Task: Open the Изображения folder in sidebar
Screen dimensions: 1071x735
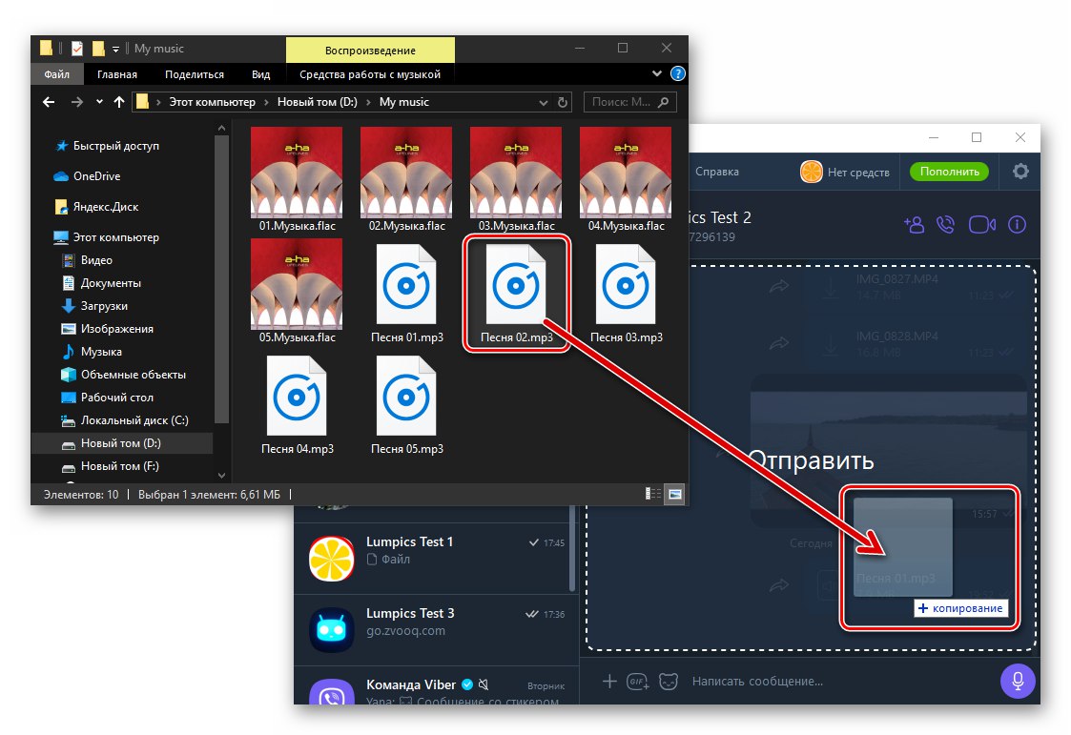Action: tap(107, 329)
